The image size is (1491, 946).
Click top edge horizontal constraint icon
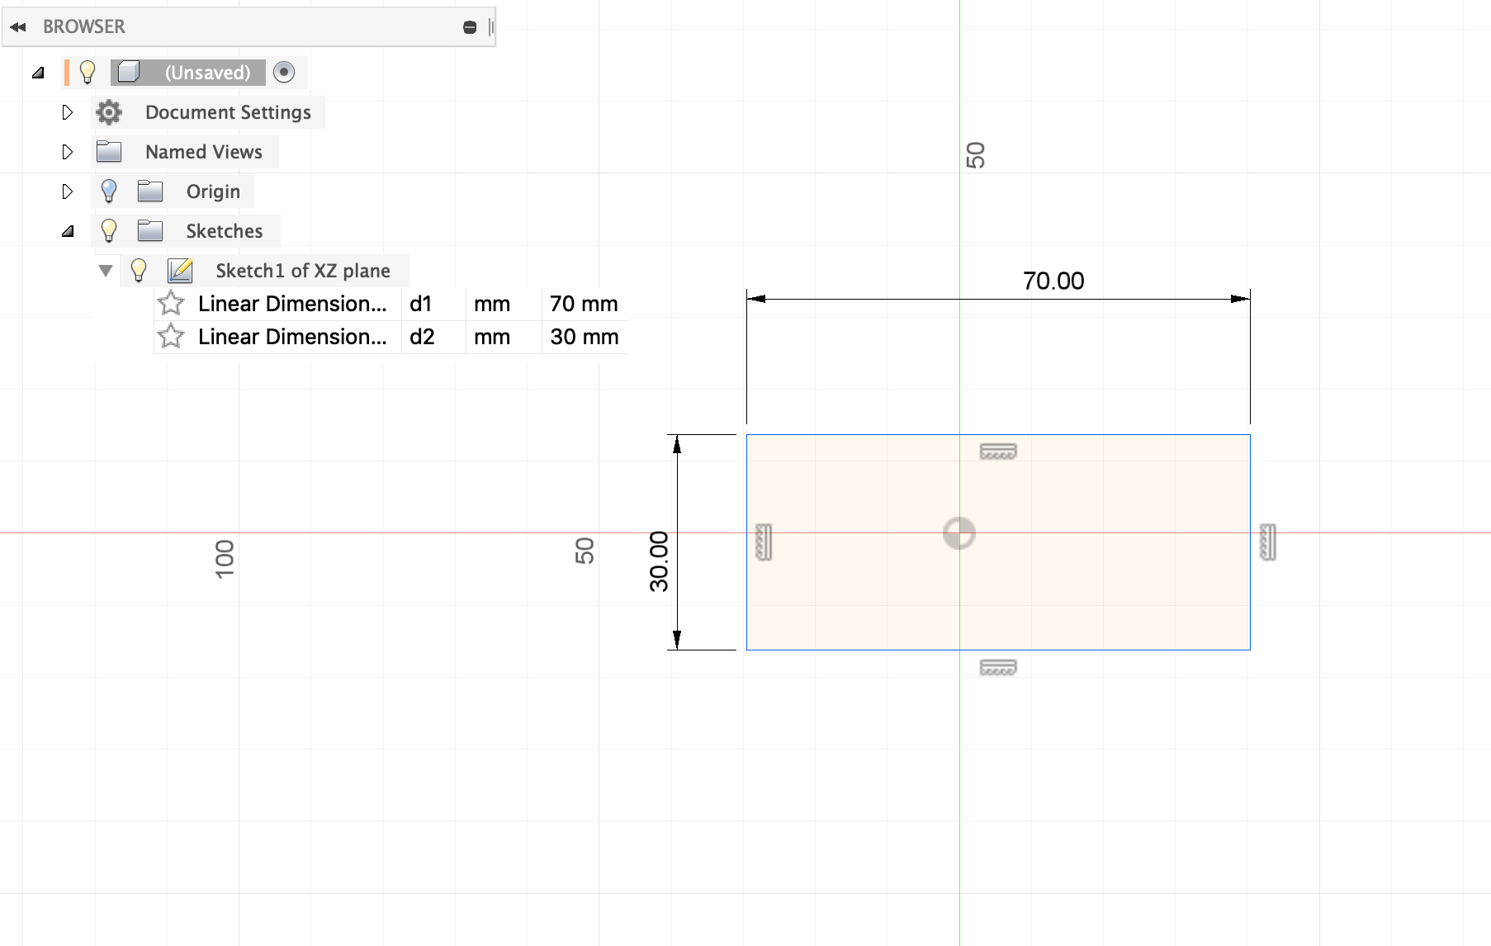[x=998, y=452]
